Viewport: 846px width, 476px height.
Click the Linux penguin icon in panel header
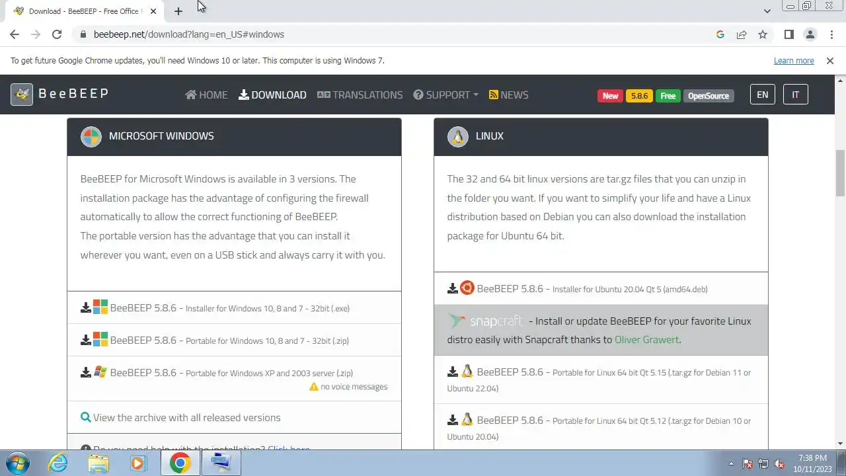(457, 136)
